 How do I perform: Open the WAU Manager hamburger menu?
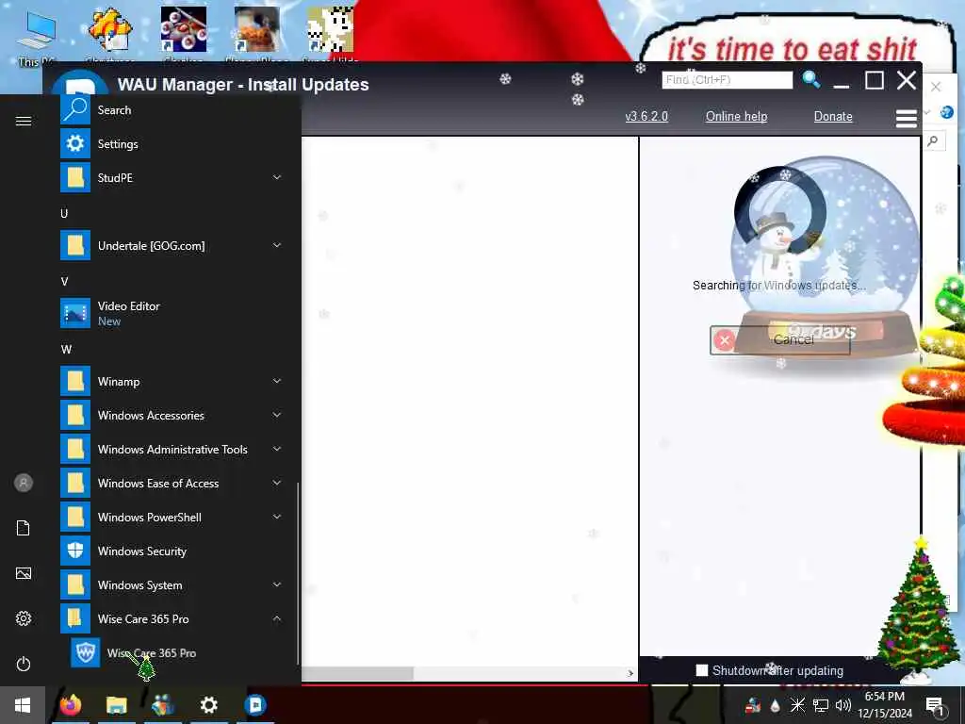pos(906,118)
